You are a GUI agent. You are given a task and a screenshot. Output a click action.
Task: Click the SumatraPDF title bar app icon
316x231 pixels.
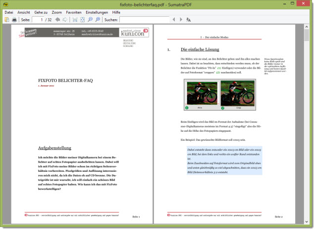click(x=6, y=4)
